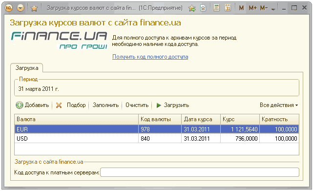Open the calculator icon
Image resolution: width=313 pixels, height=191 pixels.
pyautogui.click(x=216, y=8)
